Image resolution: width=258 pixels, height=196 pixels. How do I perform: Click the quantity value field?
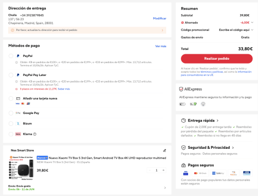(156, 170)
